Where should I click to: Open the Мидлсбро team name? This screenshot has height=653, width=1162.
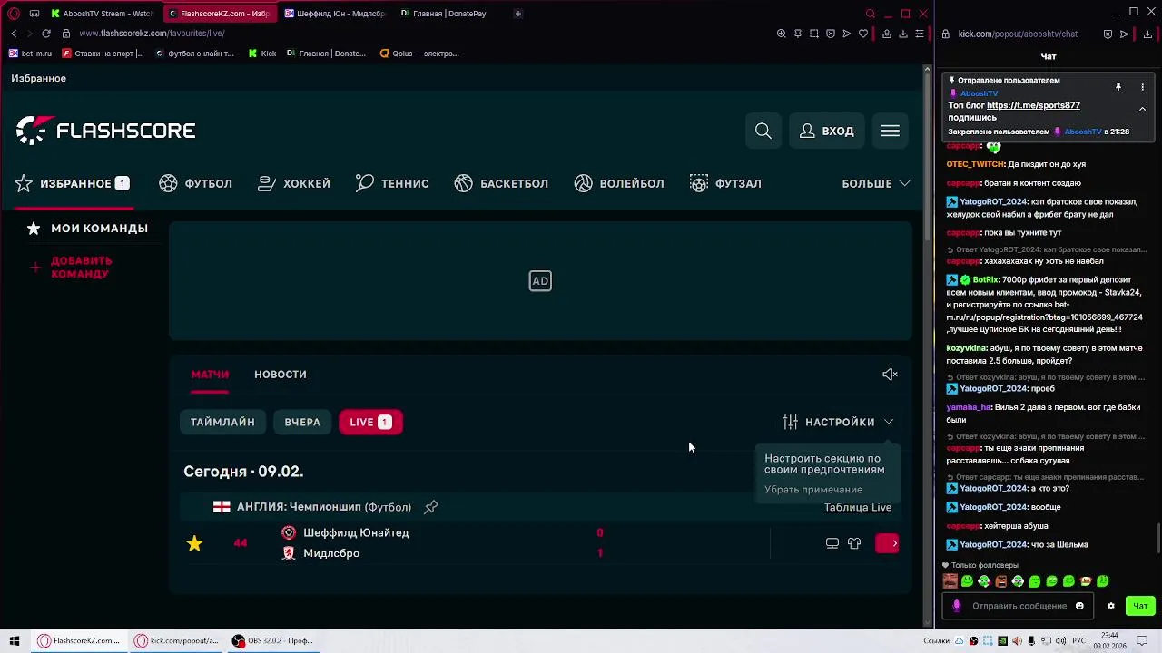(x=331, y=553)
